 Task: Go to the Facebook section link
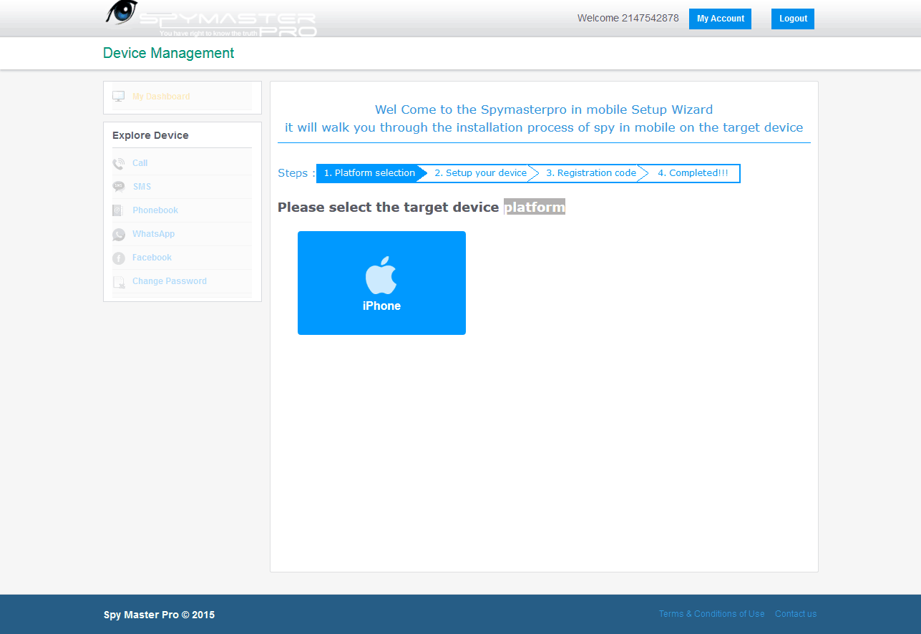click(152, 258)
